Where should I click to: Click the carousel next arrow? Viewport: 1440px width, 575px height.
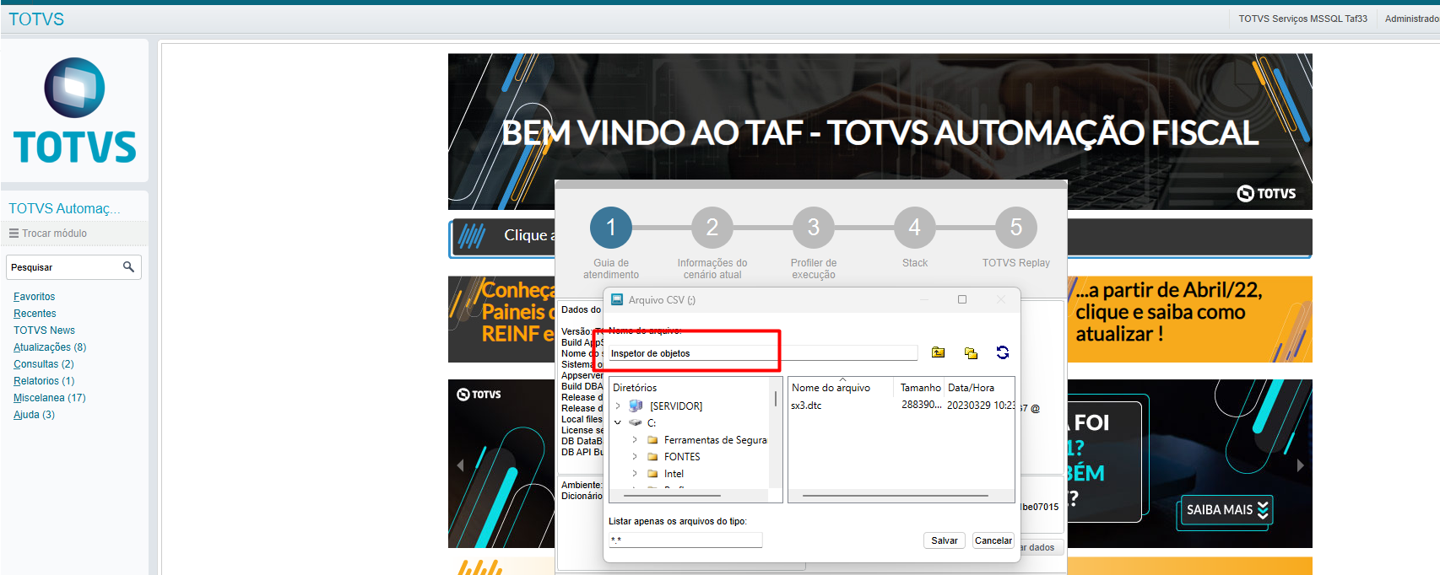1300,465
